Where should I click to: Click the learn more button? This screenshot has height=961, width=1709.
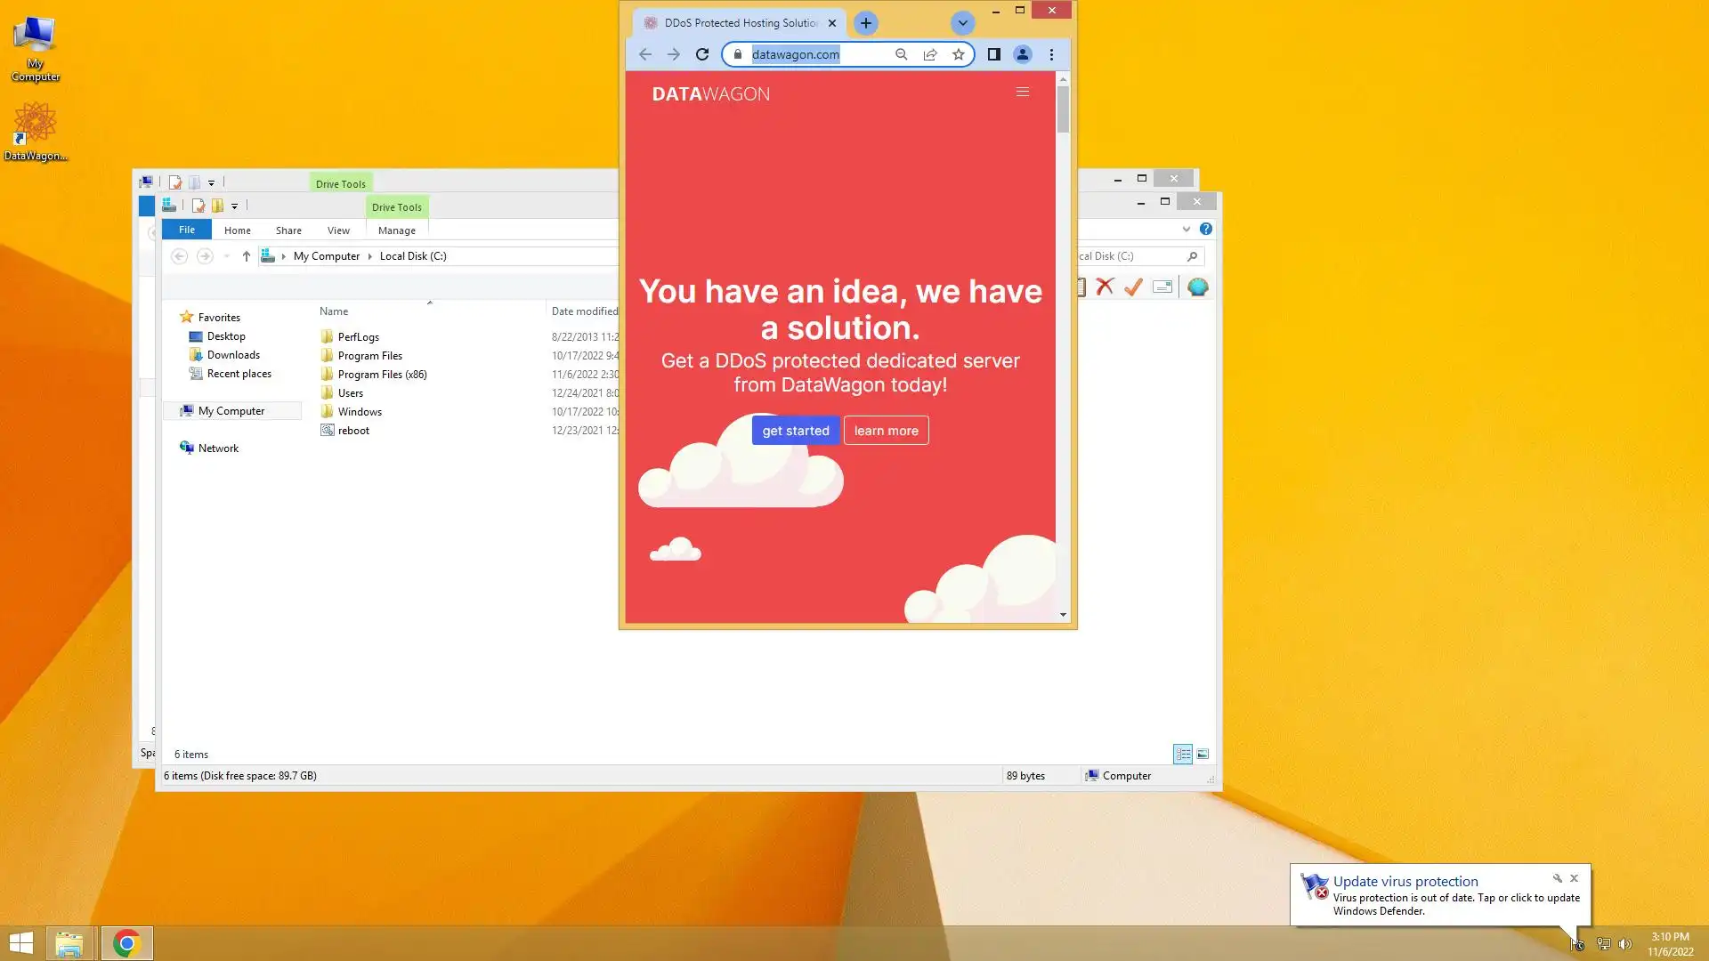click(886, 431)
